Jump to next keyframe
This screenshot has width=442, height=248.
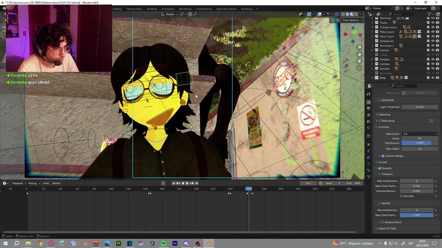(192, 183)
